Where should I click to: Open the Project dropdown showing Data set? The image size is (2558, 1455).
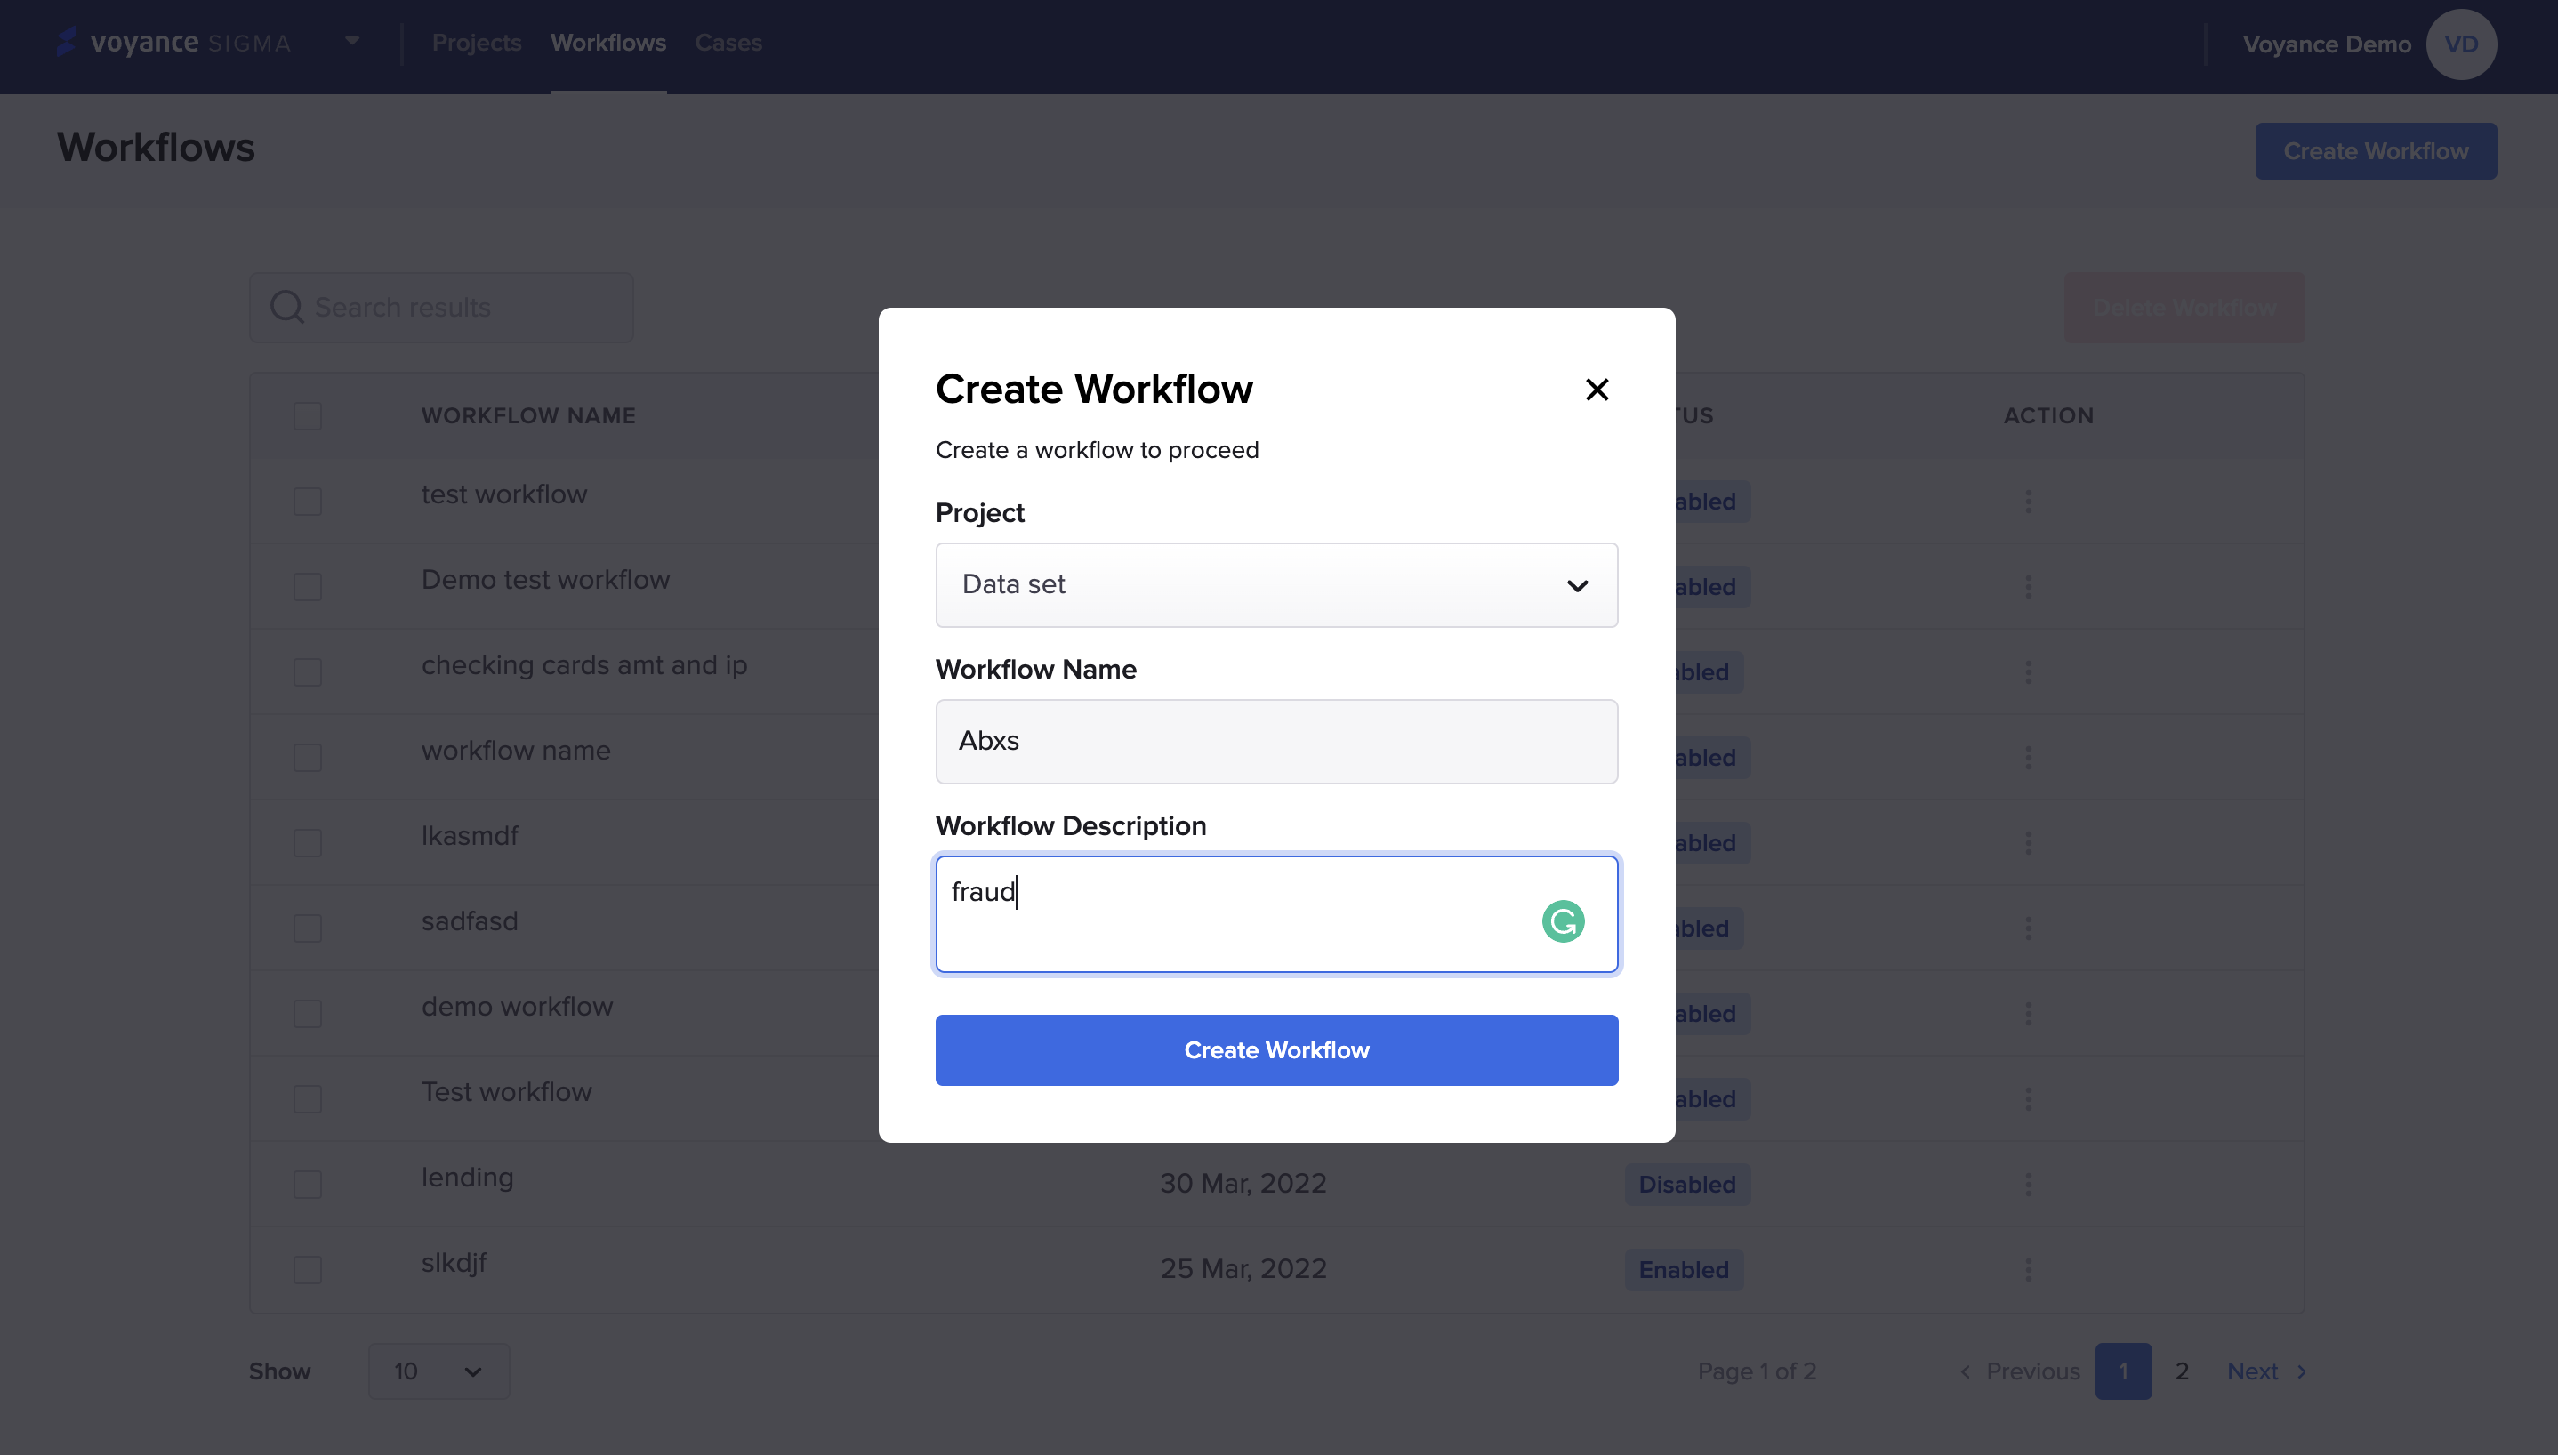pyautogui.click(x=1276, y=585)
